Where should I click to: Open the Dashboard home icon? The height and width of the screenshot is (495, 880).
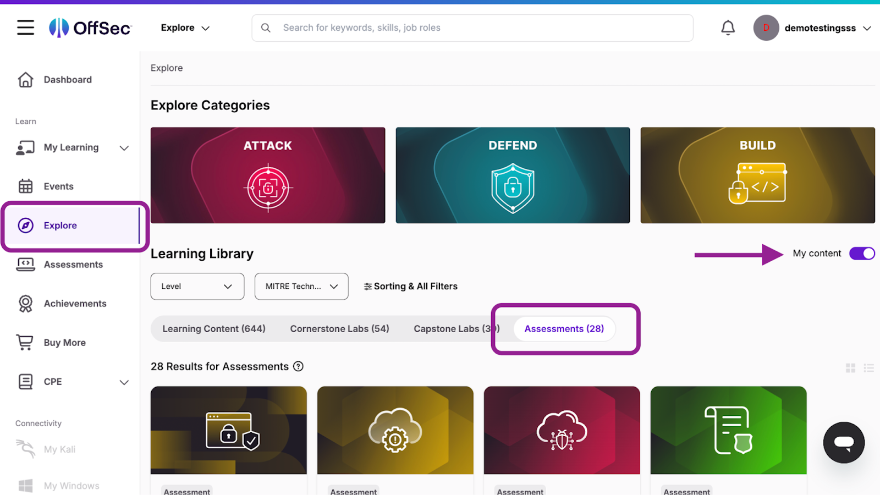coord(25,80)
